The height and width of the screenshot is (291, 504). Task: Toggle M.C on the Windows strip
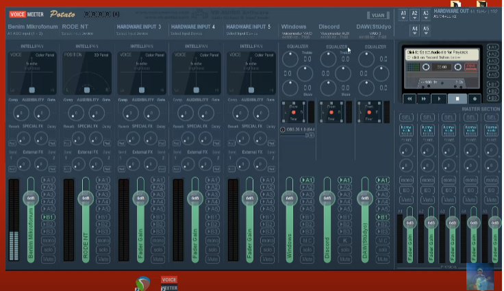(x=307, y=240)
